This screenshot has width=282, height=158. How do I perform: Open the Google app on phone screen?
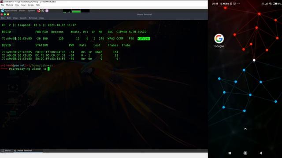219,39
